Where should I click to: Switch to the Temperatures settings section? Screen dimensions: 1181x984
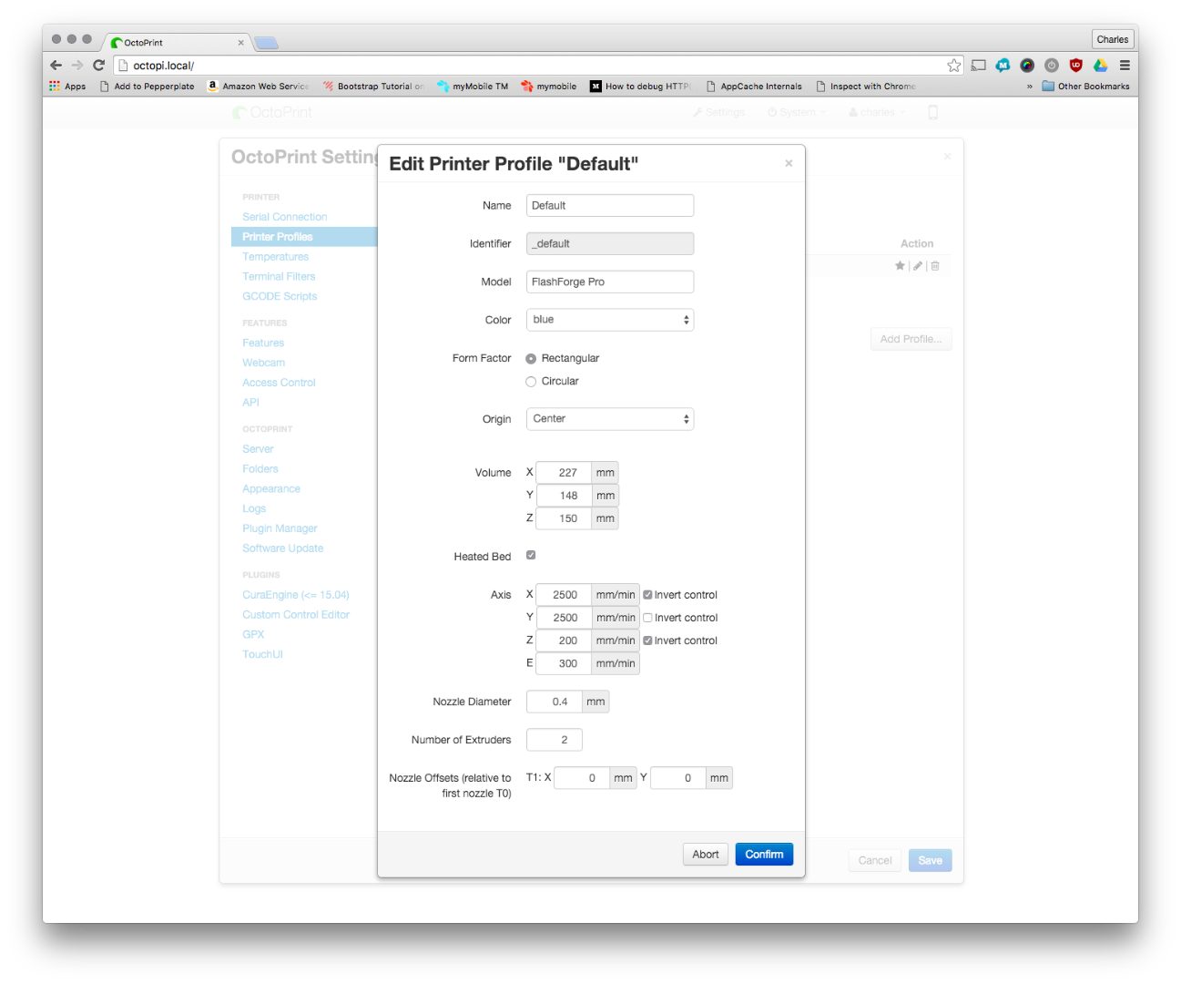pos(275,256)
